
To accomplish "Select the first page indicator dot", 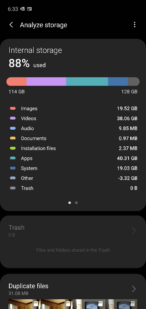I will tap(70, 202).
